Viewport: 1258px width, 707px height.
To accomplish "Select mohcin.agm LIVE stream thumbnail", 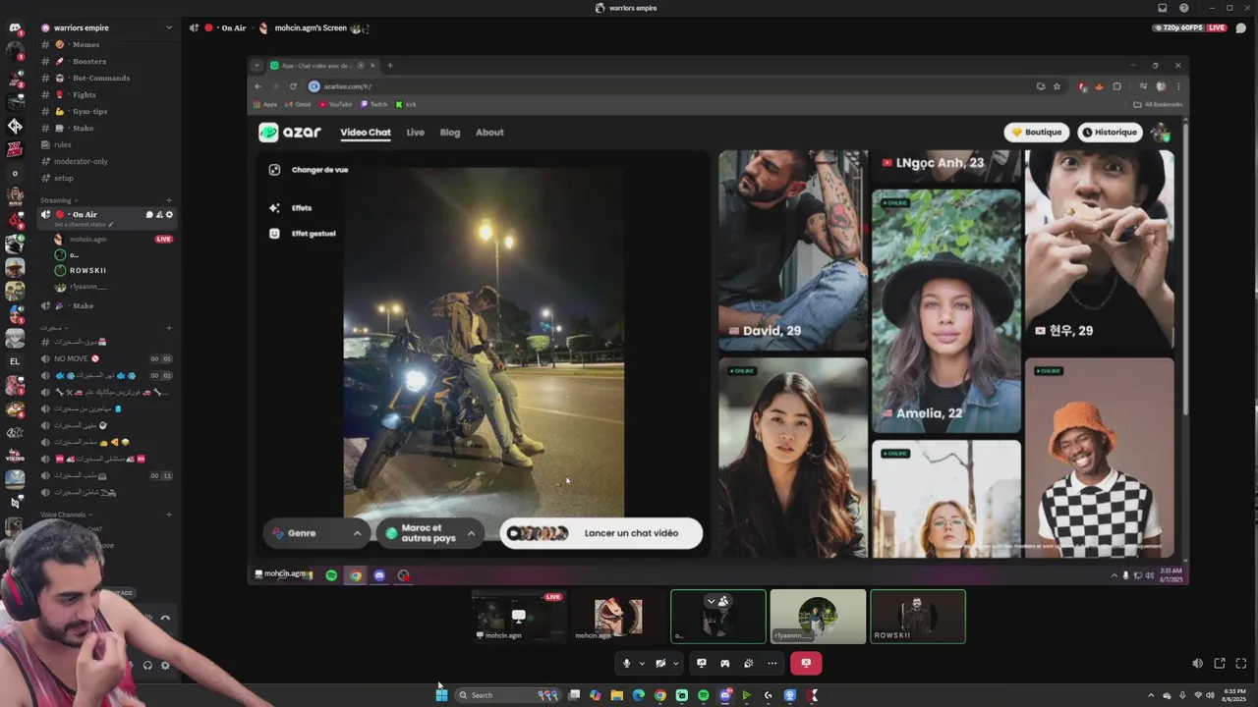I will [x=519, y=617].
